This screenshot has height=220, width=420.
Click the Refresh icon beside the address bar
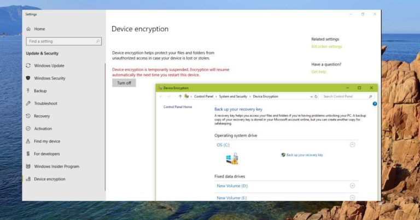click(316, 96)
